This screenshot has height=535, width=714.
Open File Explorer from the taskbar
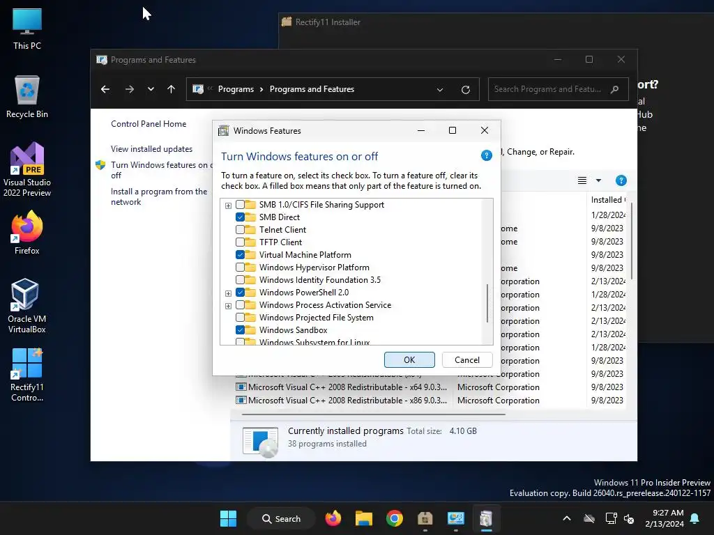364,518
